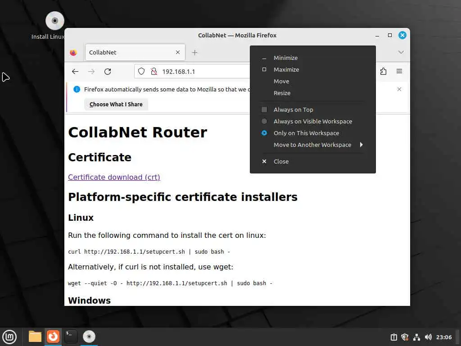Screen dimensions: 461x346
Task: Close the Firefox window with blue X
Action: [x=402, y=35]
